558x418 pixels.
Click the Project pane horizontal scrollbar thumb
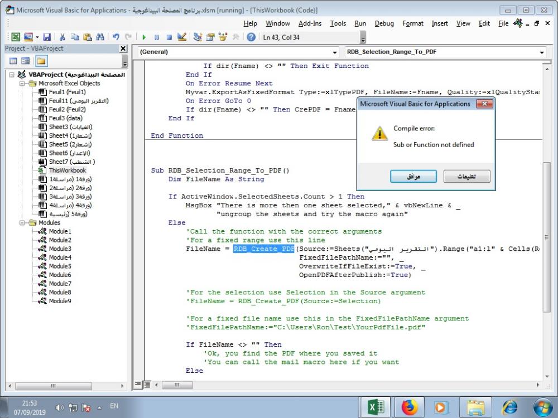click(x=54, y=386)
